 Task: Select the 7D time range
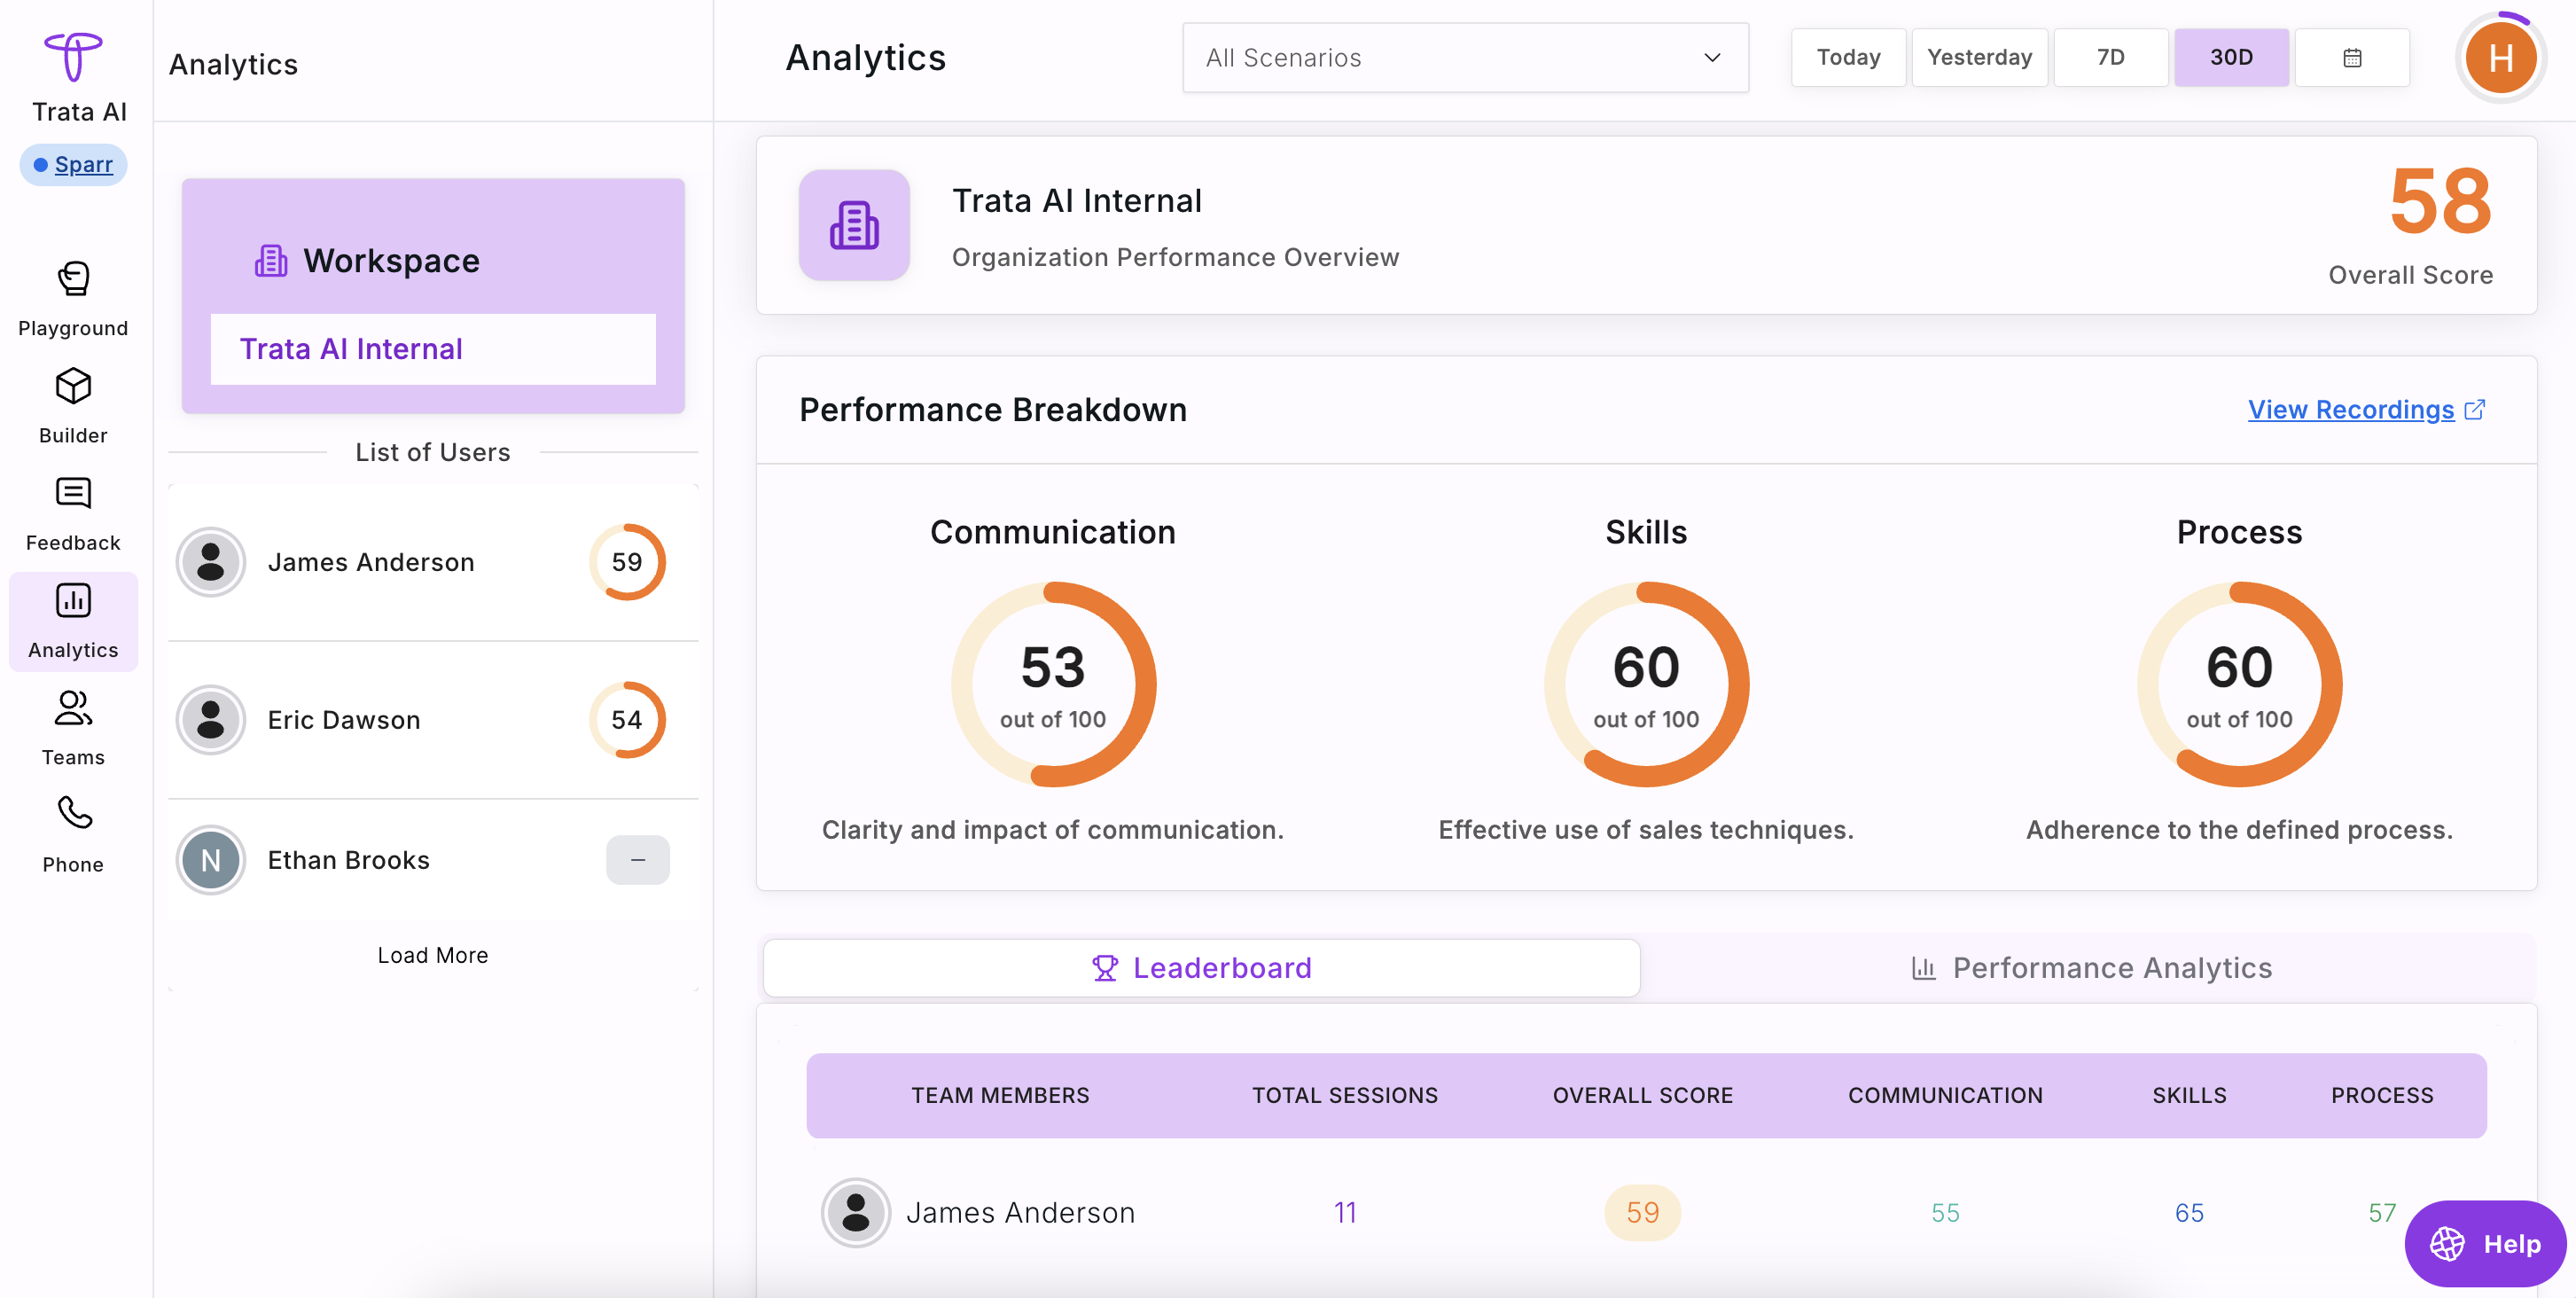pyautogui.click(x=2110, y=58)
